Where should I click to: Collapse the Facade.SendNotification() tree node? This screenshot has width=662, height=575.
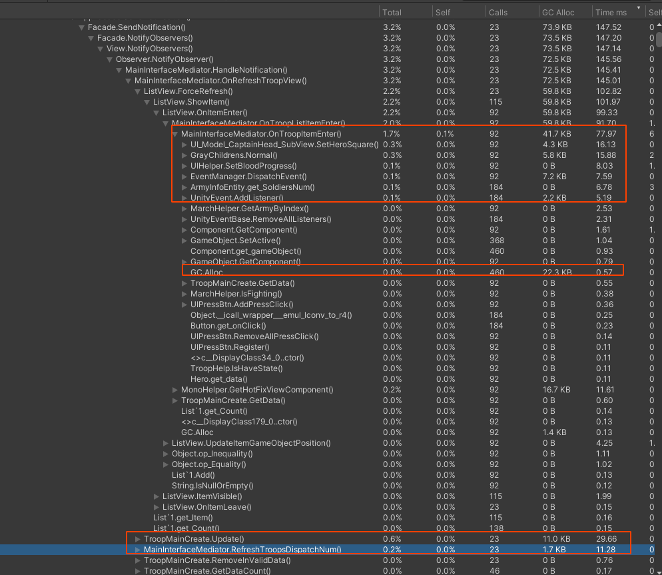click(x=82, y=27)
